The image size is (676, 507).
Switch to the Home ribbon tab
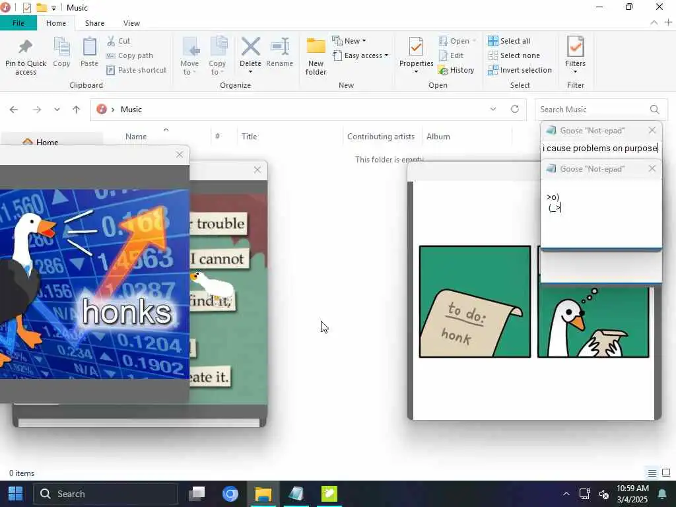[x=56, y=23]
